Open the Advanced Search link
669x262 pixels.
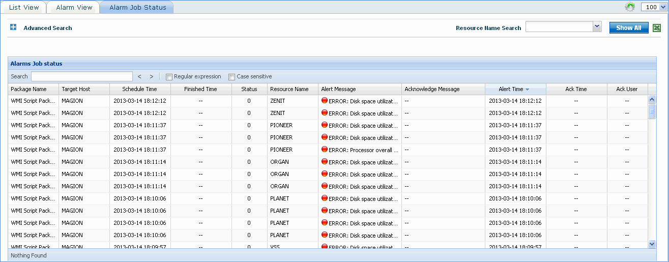(48, 28)
